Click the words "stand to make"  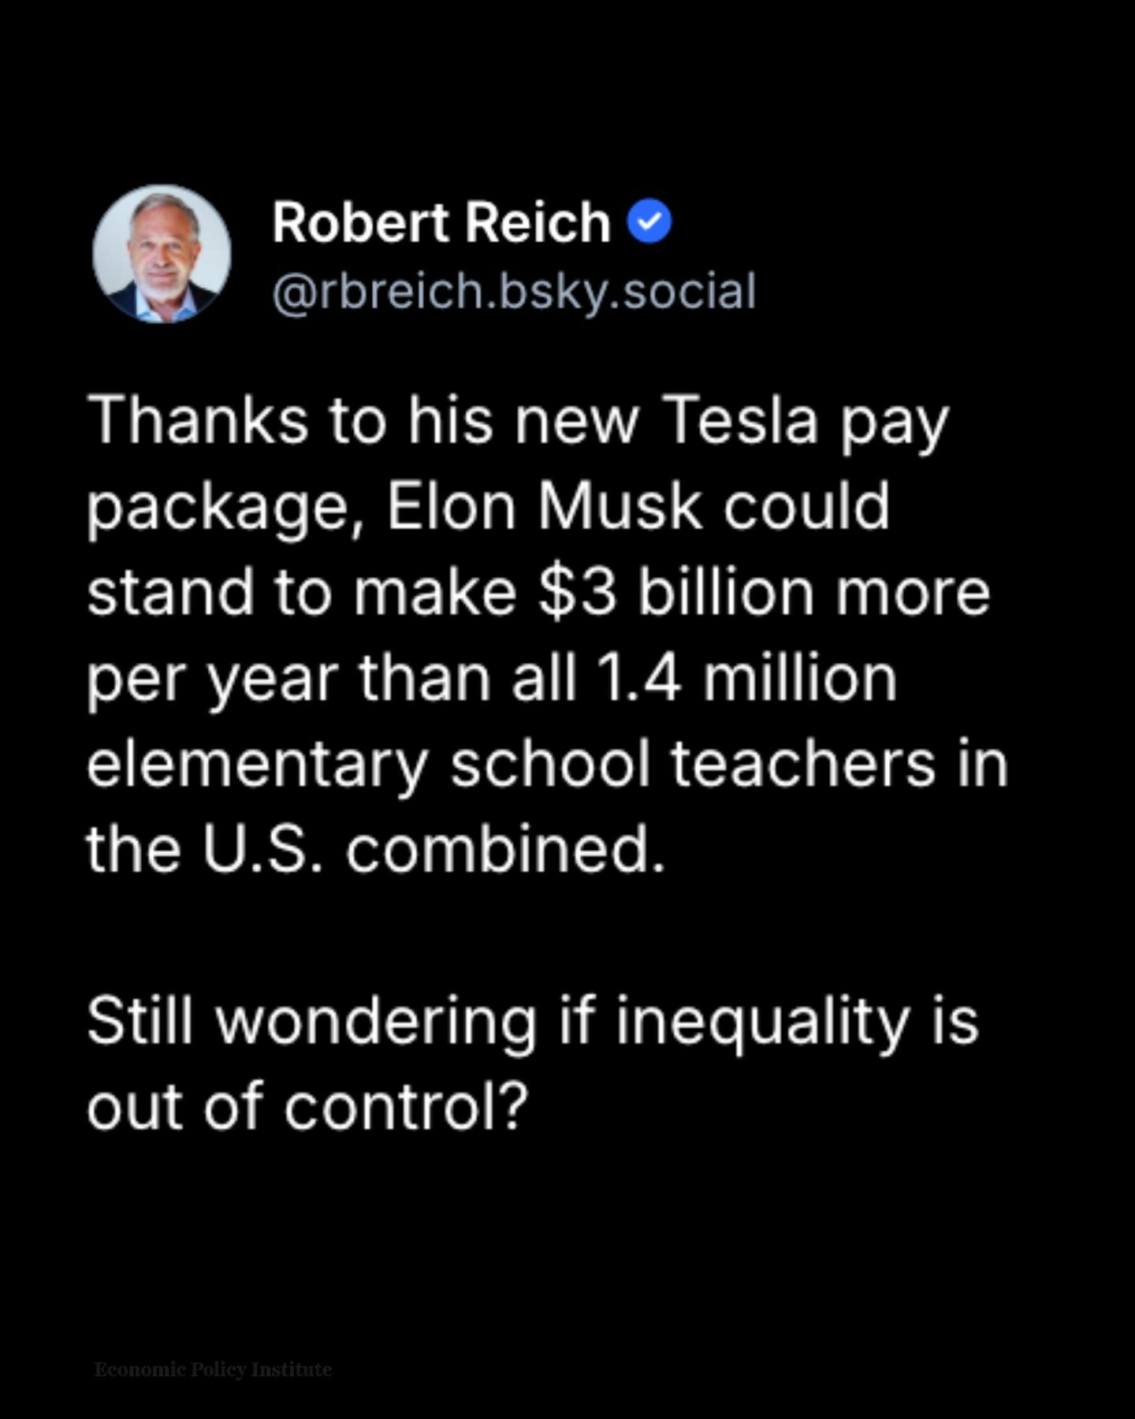click(x=301, y=592)
